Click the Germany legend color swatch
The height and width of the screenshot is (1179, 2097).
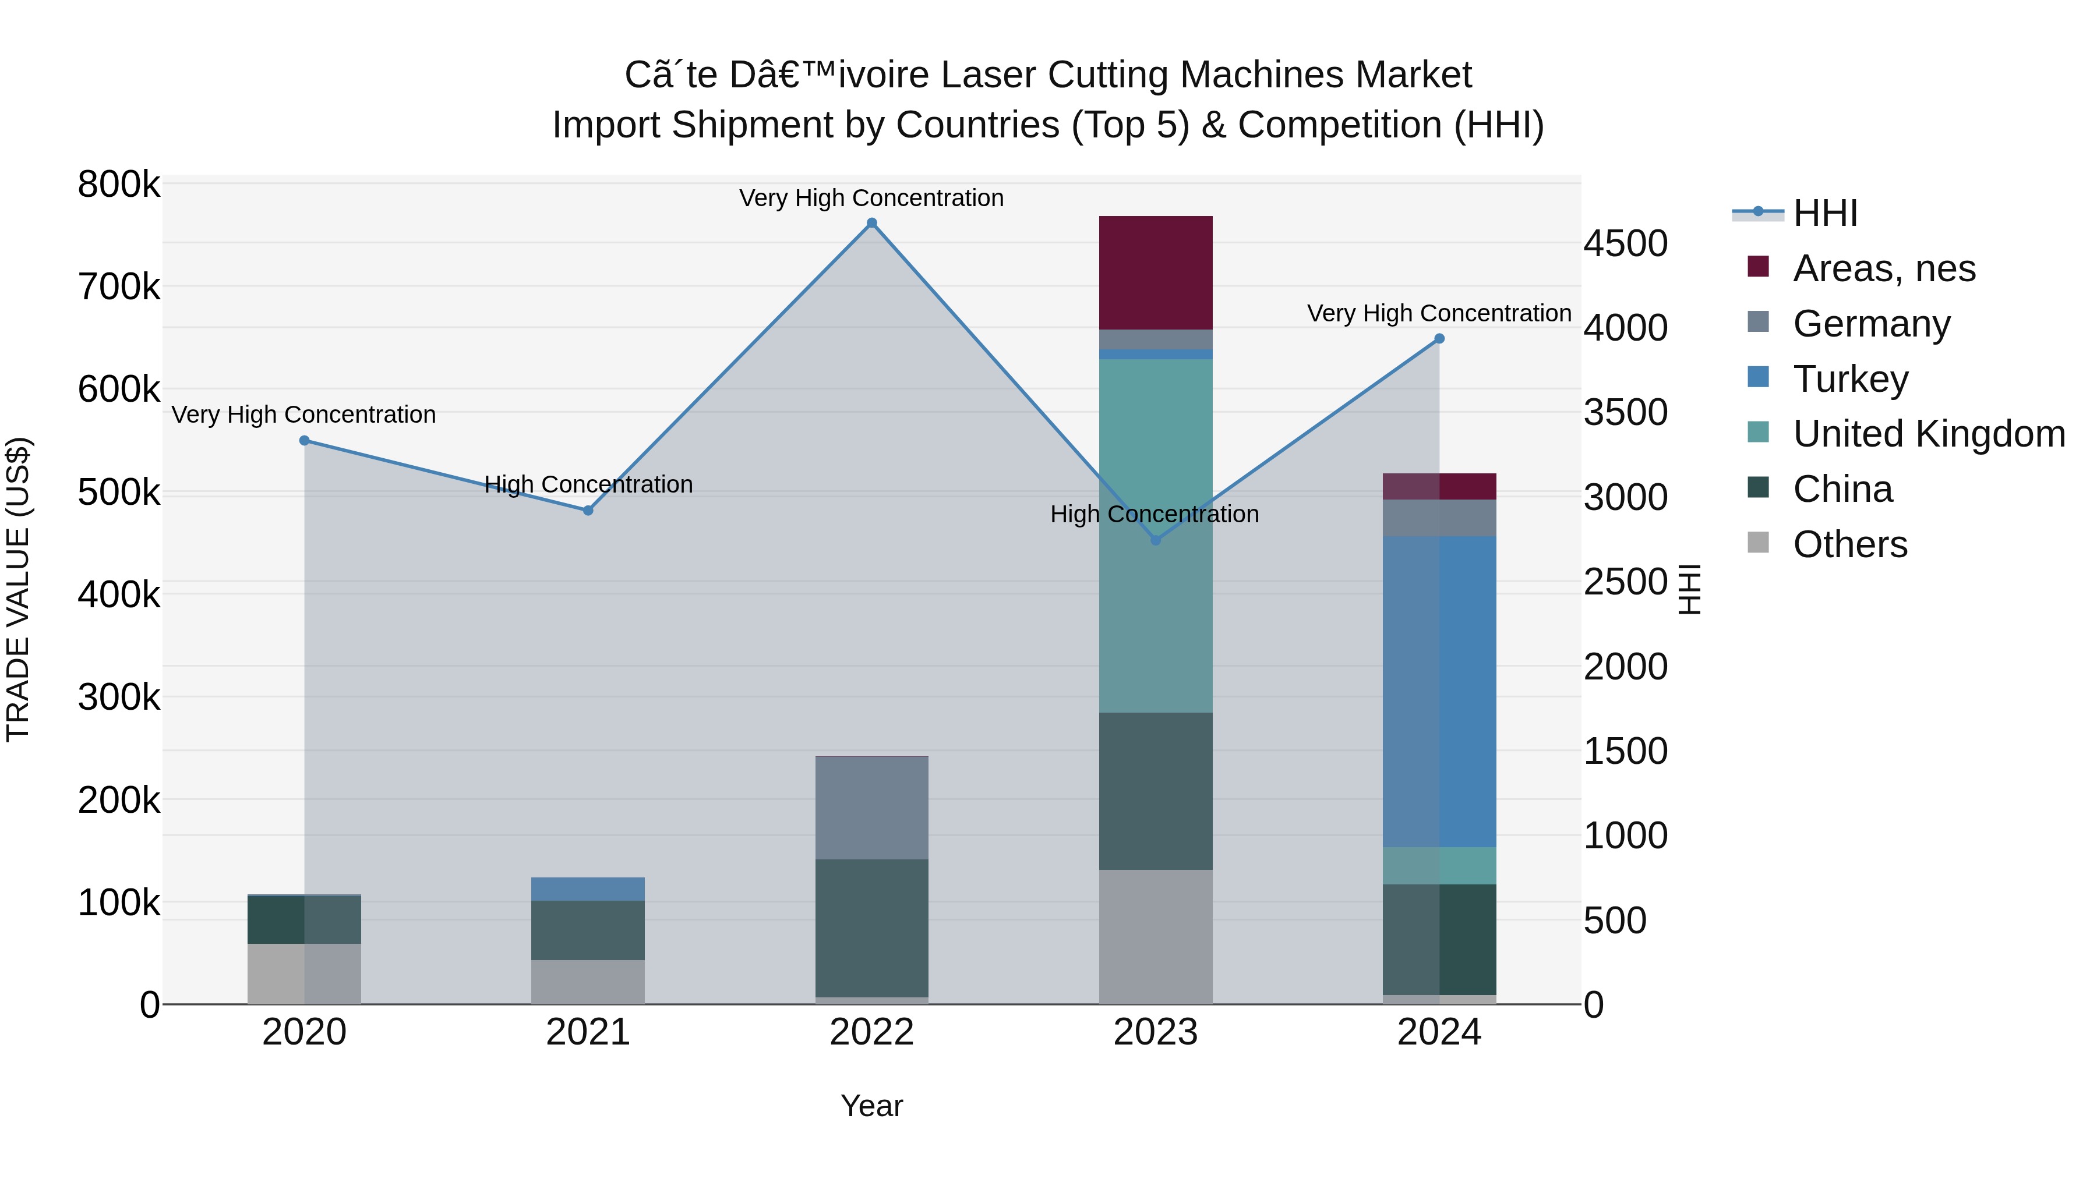(x=1759, y=322)
